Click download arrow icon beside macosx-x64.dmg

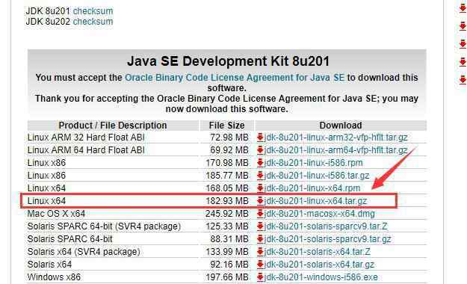pyautogui.click(x=260, y=214)
